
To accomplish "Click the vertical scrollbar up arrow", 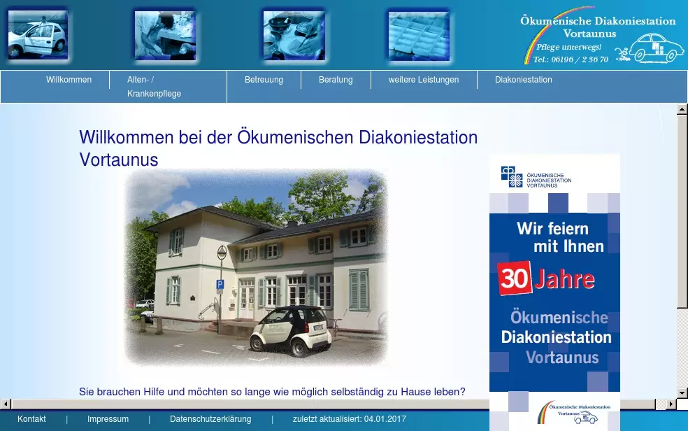I will click(682, 109).
